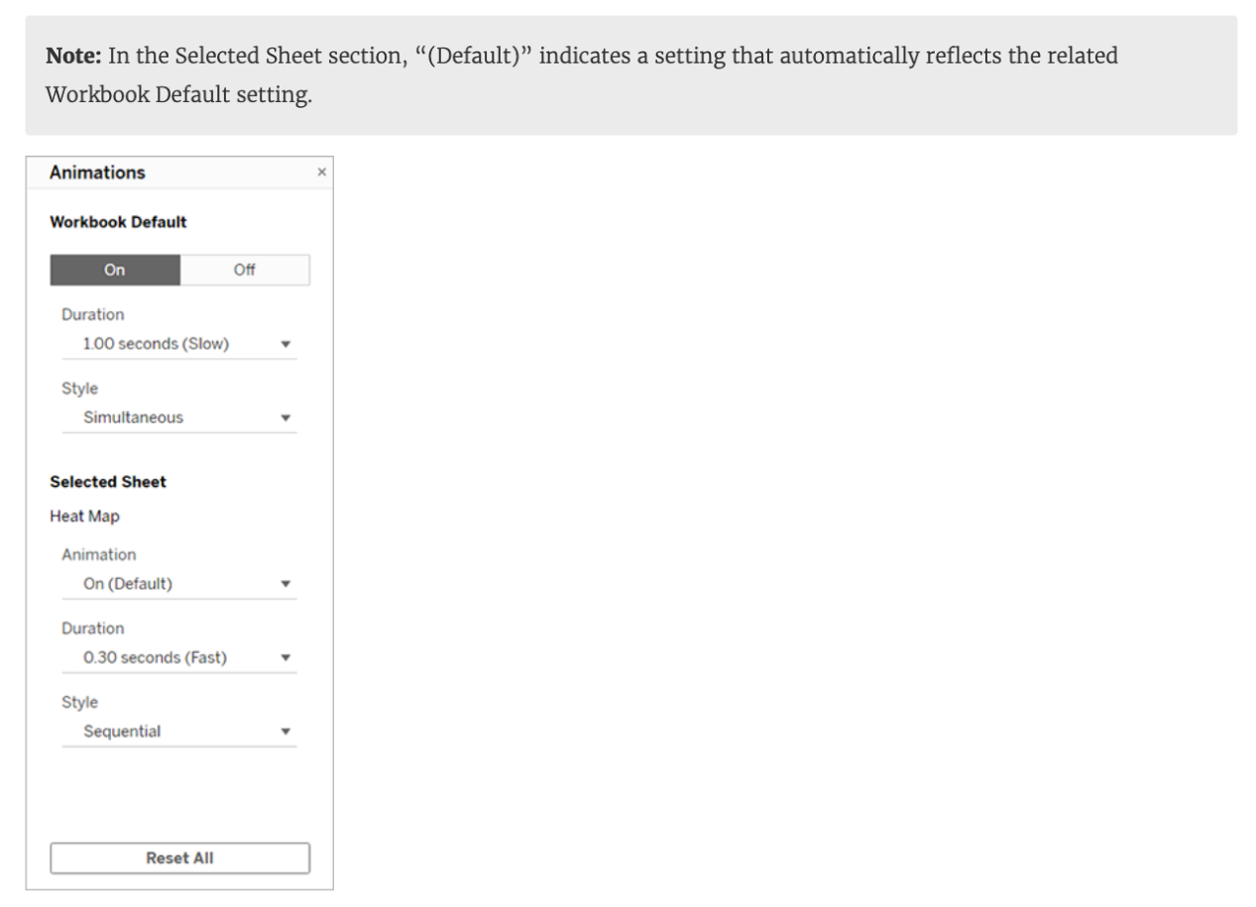Switch workbook default animations Off
This screenshot has width=1256, height=907.
pyautogui.click(x=245, y=270)
